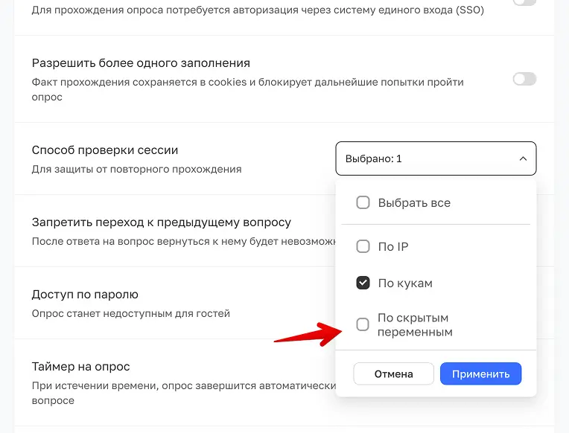
Task: Click the 'Таймер на опрос' setting title
Action: (x=81, y=367)
